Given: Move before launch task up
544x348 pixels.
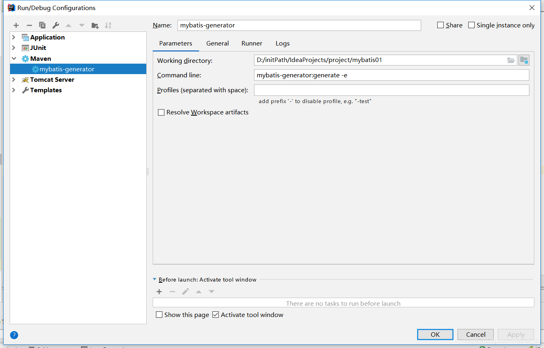Looking at the screenshot, I should pos(199,292).
